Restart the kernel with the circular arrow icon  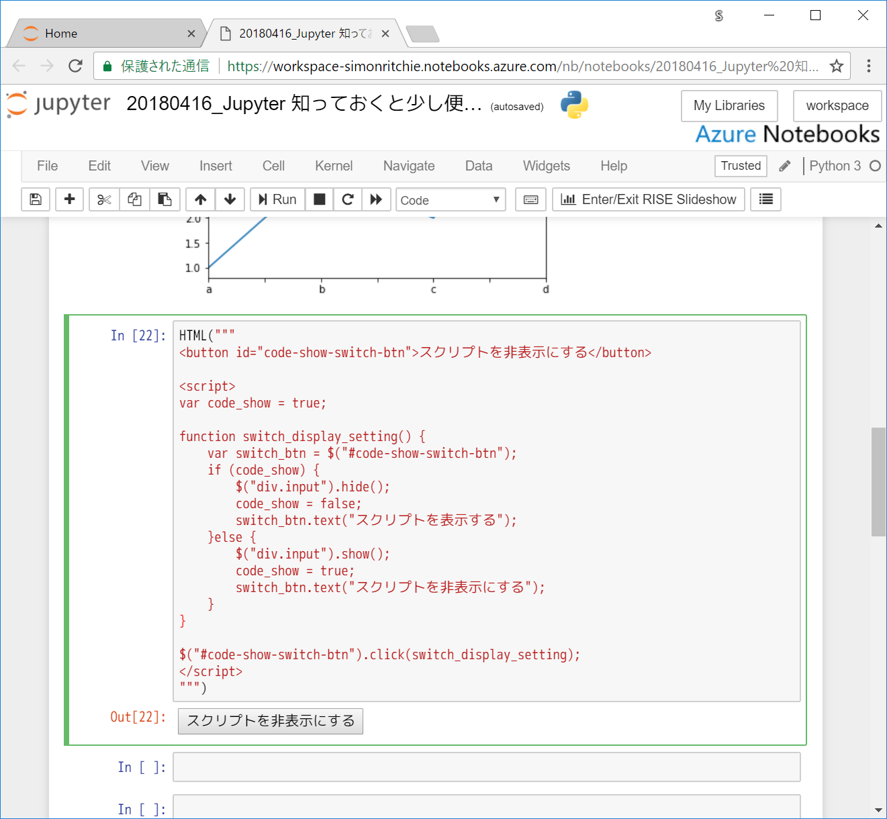[348, 199]
